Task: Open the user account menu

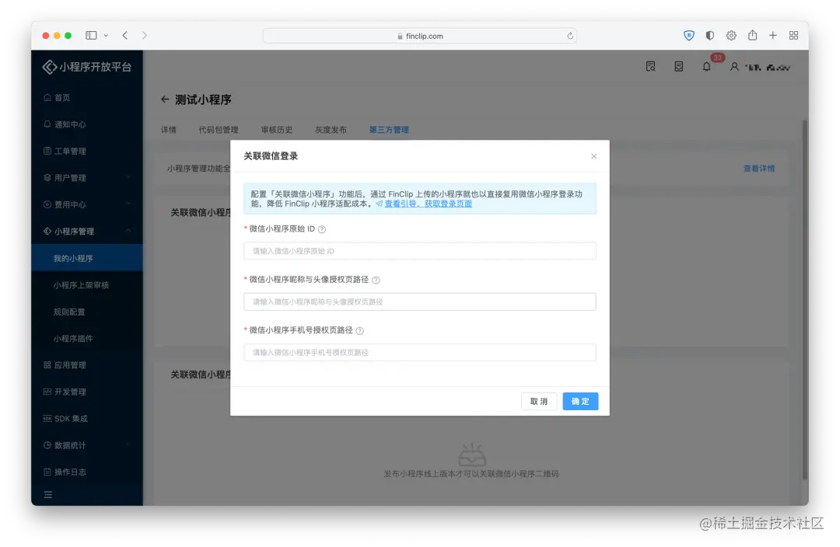Action: click(760, 68)
